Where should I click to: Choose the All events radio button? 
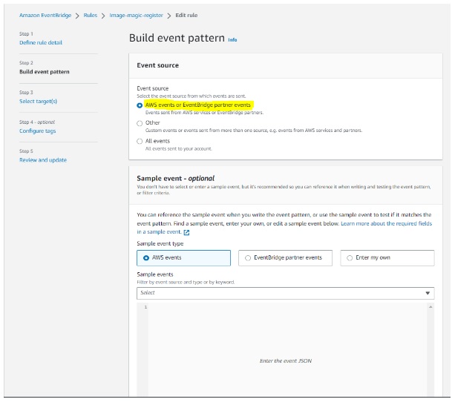click(140, 141)
